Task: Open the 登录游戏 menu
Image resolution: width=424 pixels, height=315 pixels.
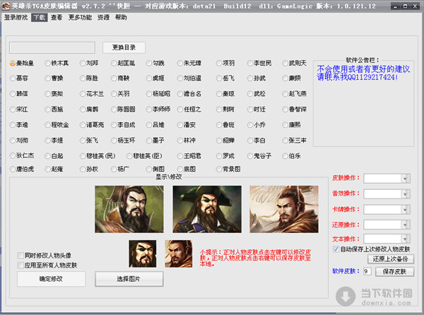Action: coord(16,17)
